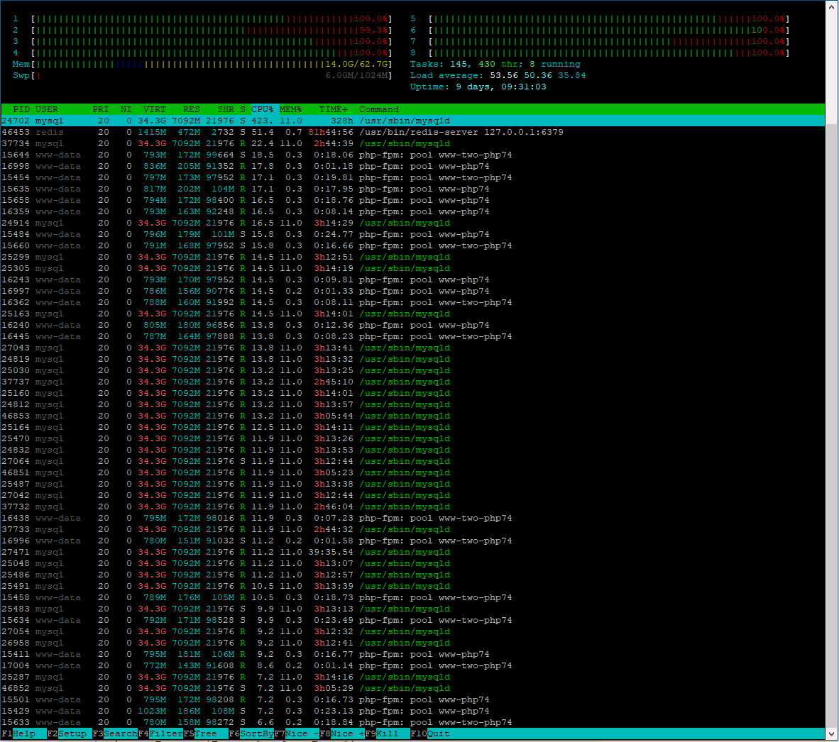Screen dimensions: 839x742
Task: Sort by the Command column header
Action: click(379, 109)
